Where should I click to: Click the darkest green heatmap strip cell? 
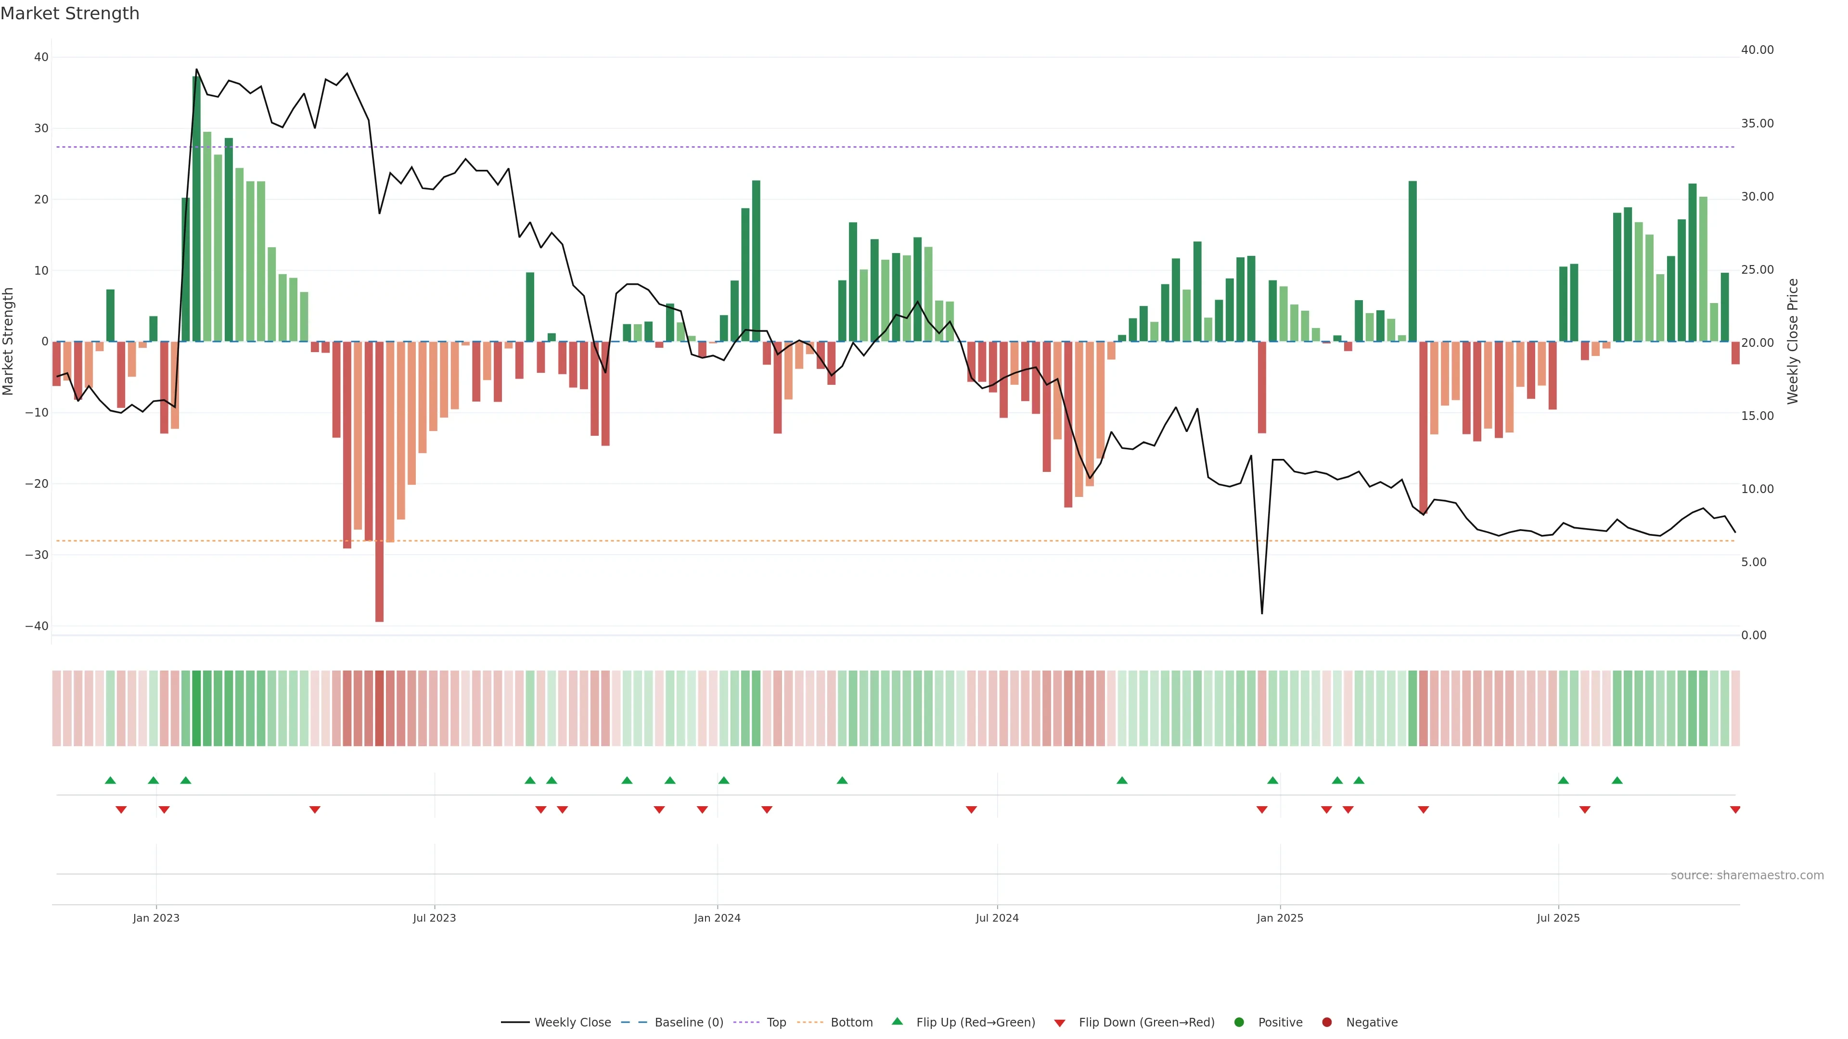point(196,709)
